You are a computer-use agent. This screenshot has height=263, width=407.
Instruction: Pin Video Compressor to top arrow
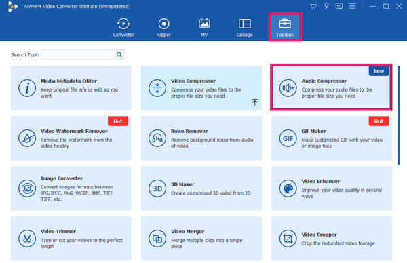point(255,102)
